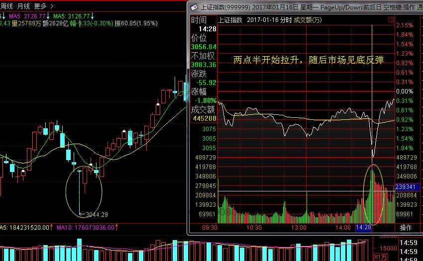Click the 操作 button in intraday window
Screen dimensions: 423x261
[x=406, y=227]
